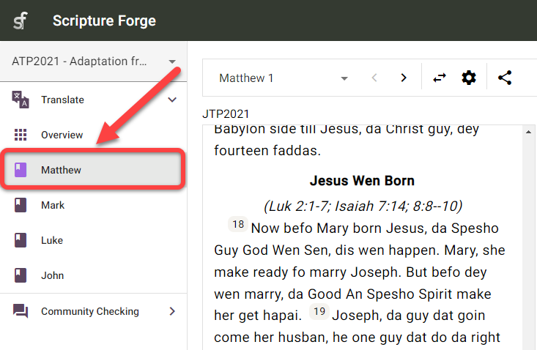
Task: Open the Overview grid icon
Action: click(x=21, y=135)
